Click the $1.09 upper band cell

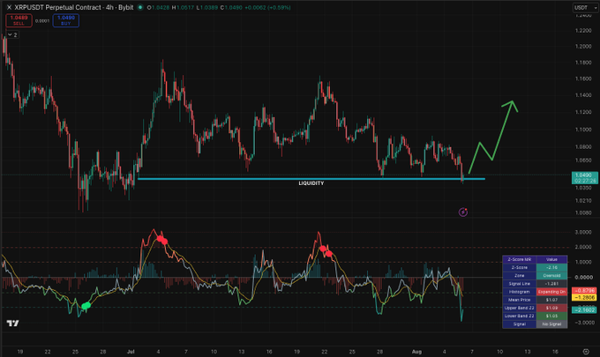[x=551, y=308]
